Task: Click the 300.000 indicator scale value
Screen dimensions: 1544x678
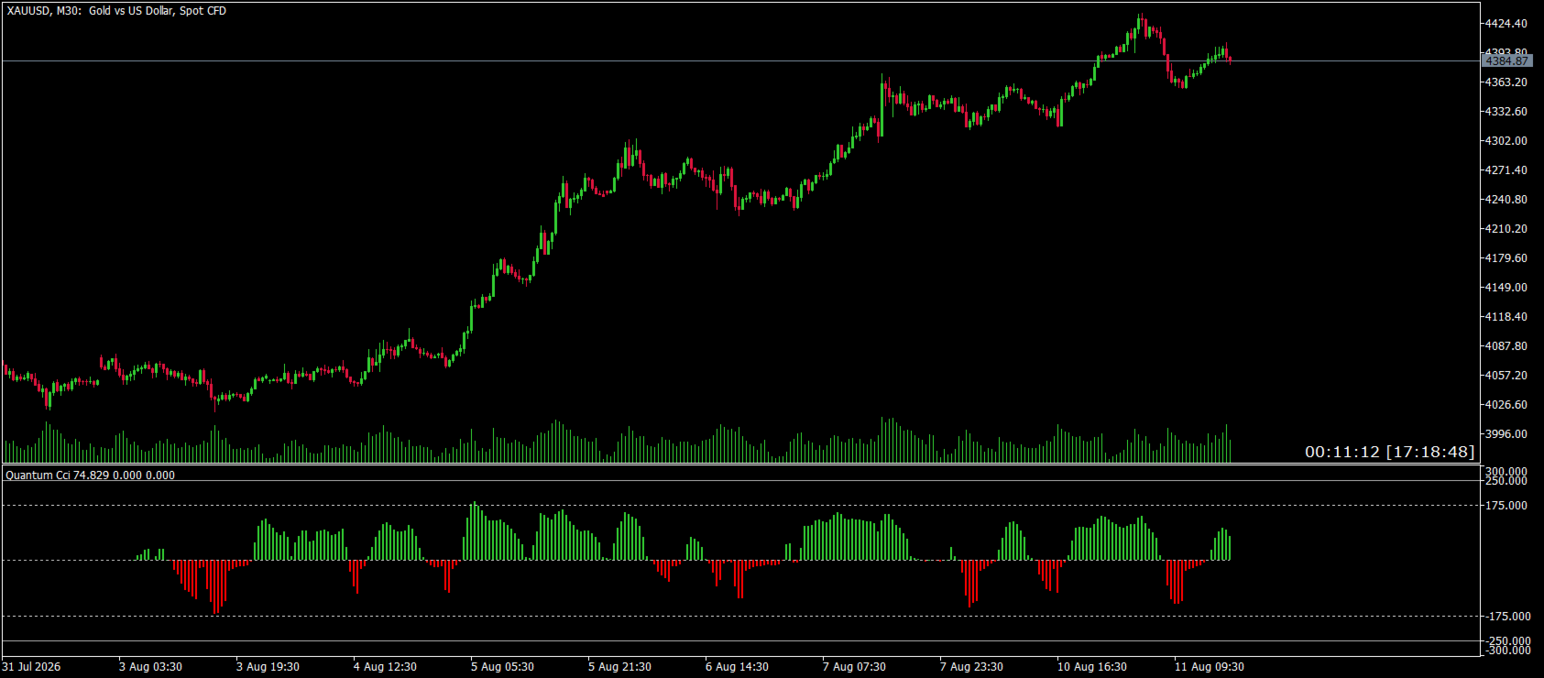Action: tap(1507, 471)
